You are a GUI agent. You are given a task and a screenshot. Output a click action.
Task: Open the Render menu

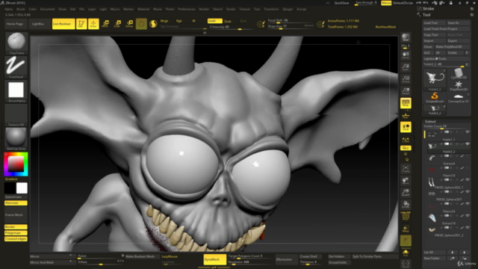point(204,9)
